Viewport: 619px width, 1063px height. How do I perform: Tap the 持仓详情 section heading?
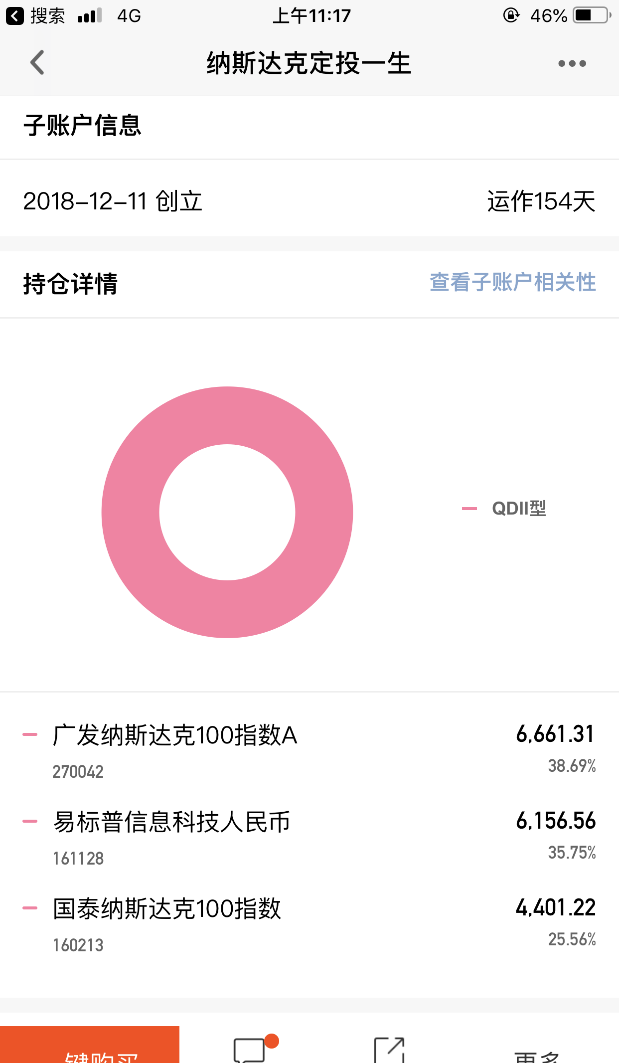pyautogui.click(x=71, y=284)
